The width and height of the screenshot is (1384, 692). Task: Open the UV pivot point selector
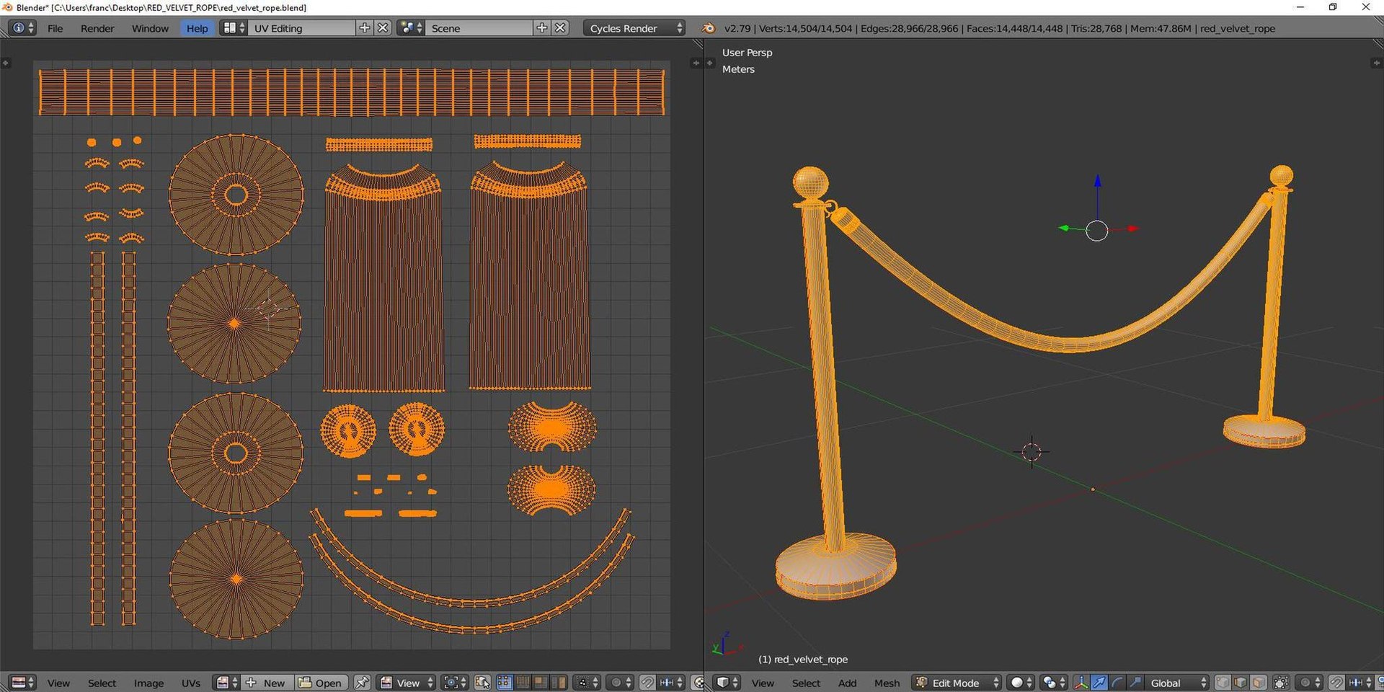tap(456, 683)
